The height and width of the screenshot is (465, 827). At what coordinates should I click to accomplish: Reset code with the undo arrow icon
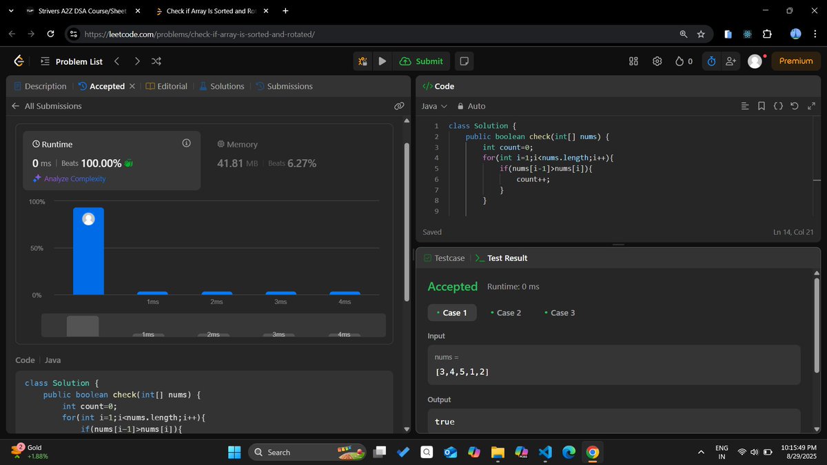[795, 106]
